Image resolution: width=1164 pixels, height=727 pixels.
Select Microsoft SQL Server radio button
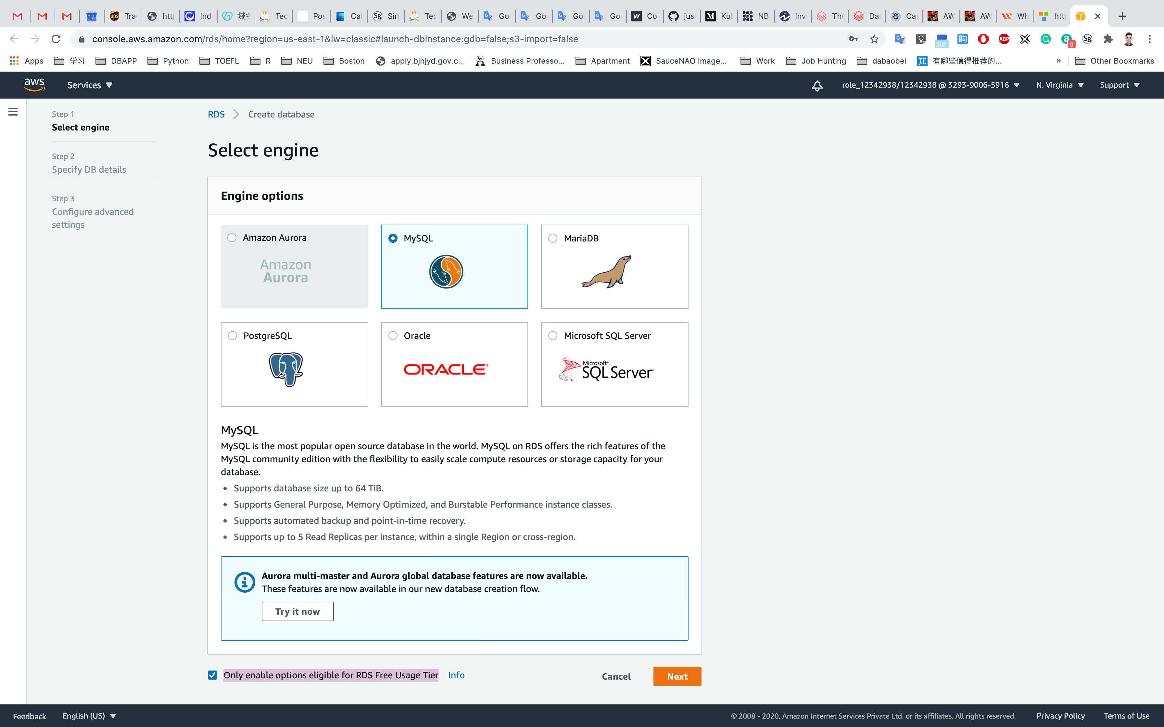(x=553, y=336)
